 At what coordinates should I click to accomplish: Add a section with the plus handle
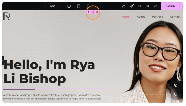[88, 12]
